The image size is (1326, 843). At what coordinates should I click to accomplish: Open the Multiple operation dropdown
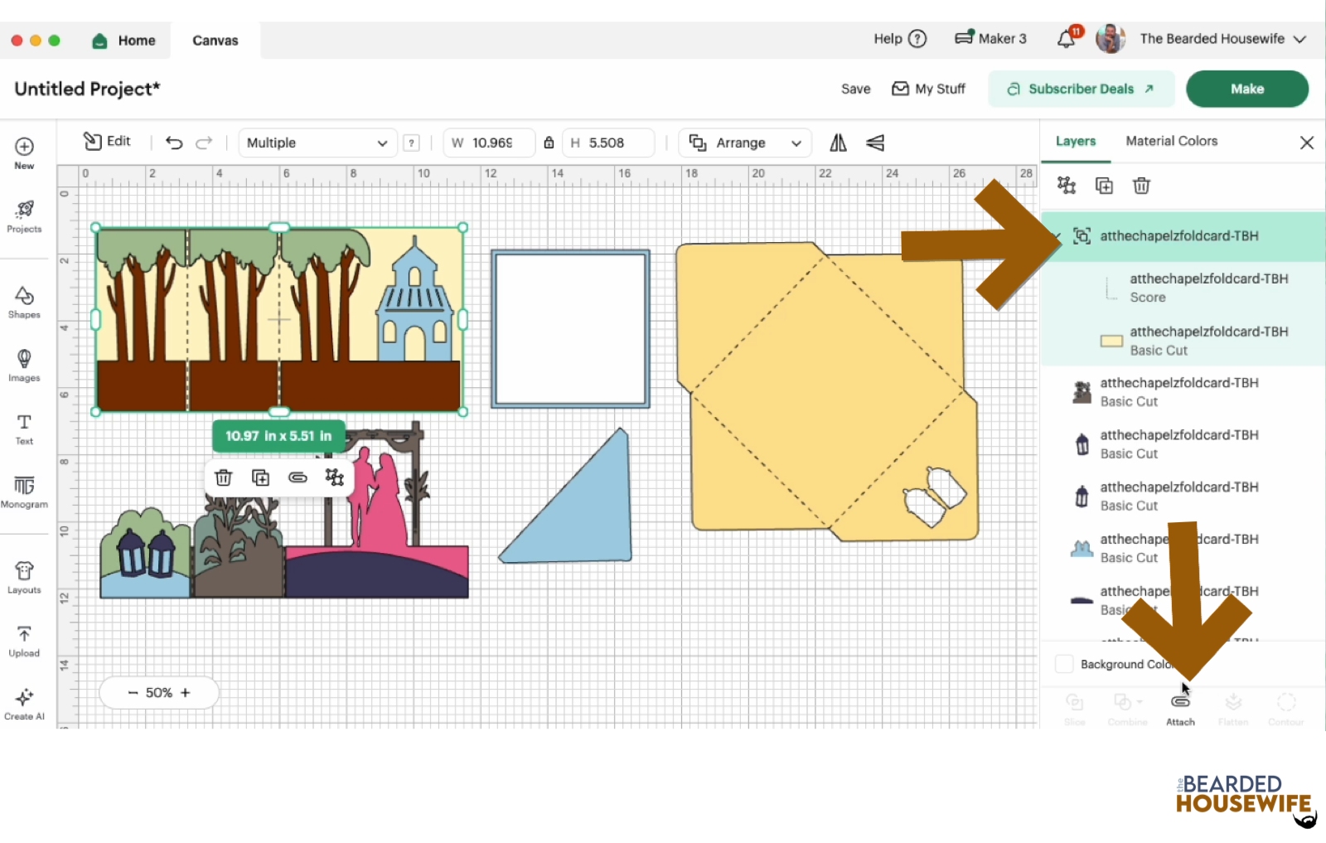[317, 143]
